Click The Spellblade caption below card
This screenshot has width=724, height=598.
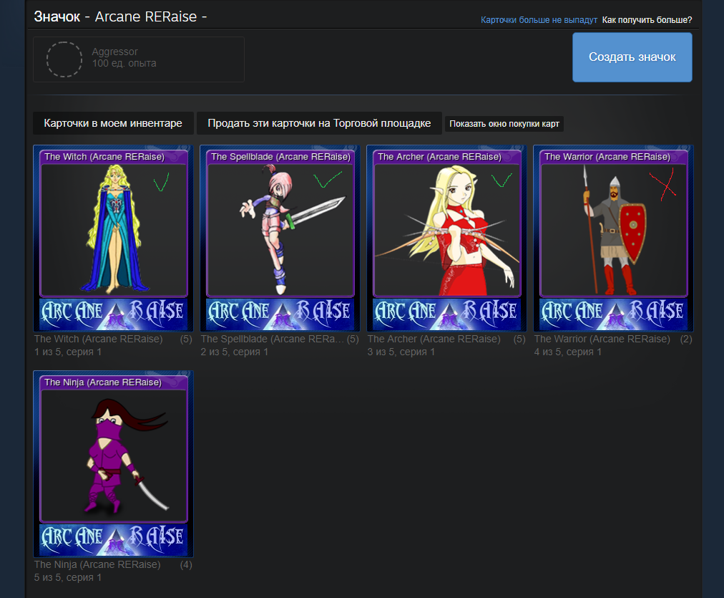[273, 339]
